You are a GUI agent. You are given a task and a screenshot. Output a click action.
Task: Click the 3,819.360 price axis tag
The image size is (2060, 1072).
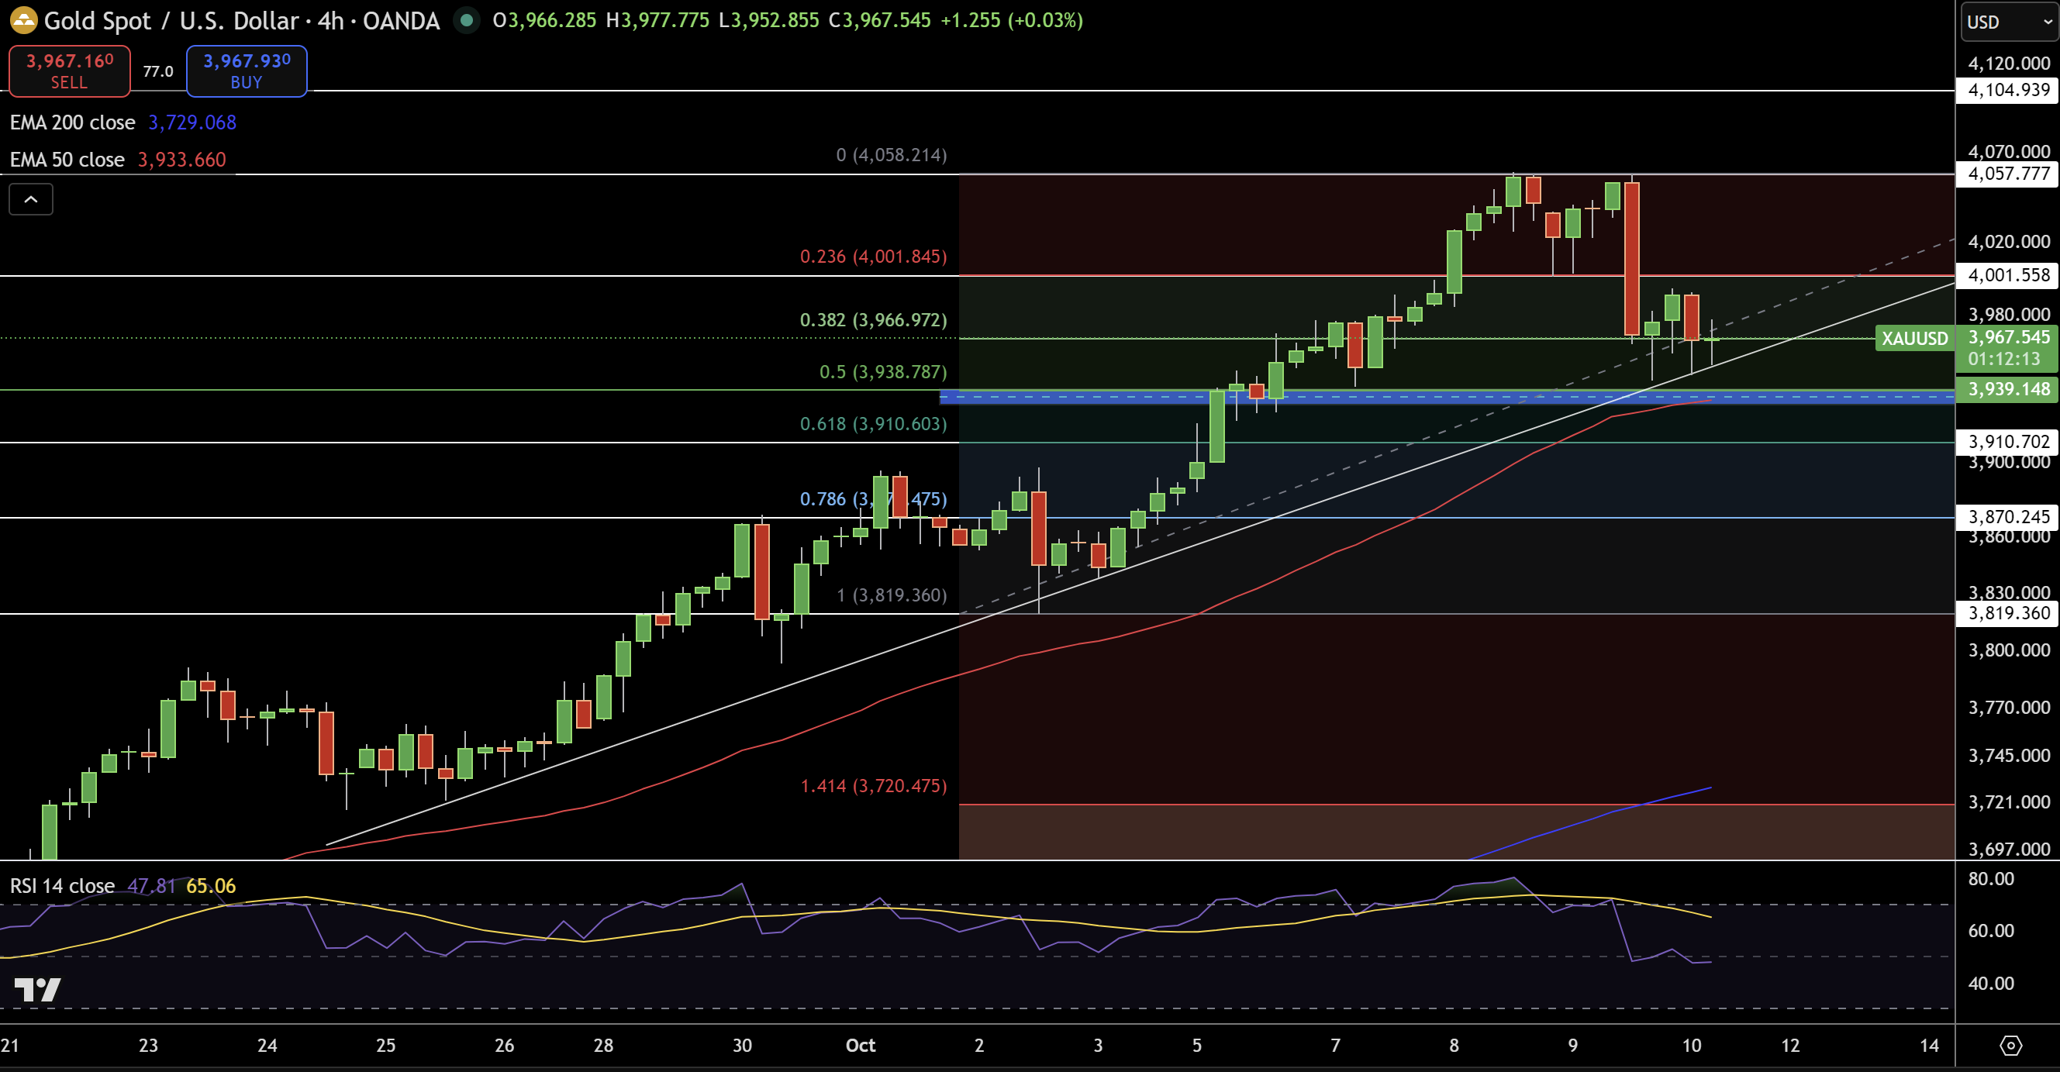(x=2008, y=613)
